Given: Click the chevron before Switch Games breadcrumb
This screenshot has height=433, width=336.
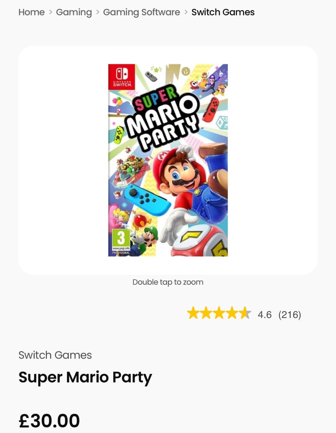Looking at the screenshot, I should (186, 12).
